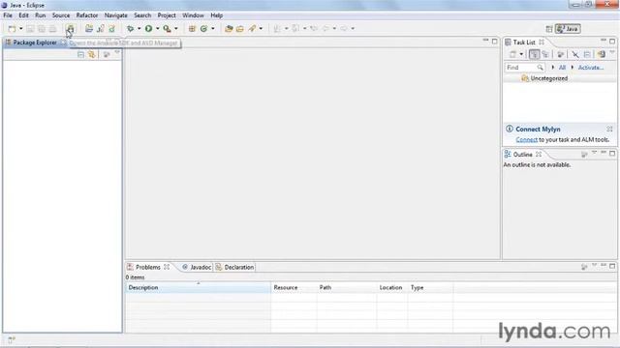This screenshot has width=620, height=348.
Task: Click Collapse All icon in Task List
Action: pos(587,54)
